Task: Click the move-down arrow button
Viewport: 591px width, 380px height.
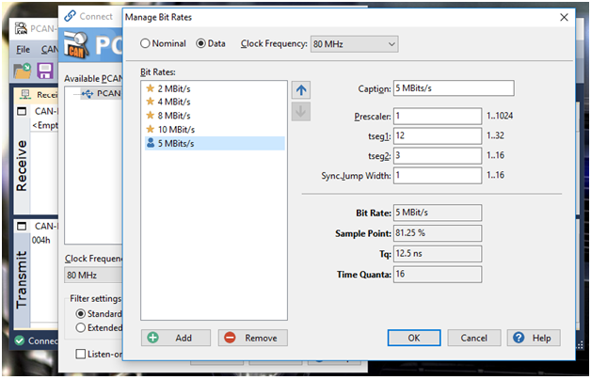Action: (x=302, y=111)
